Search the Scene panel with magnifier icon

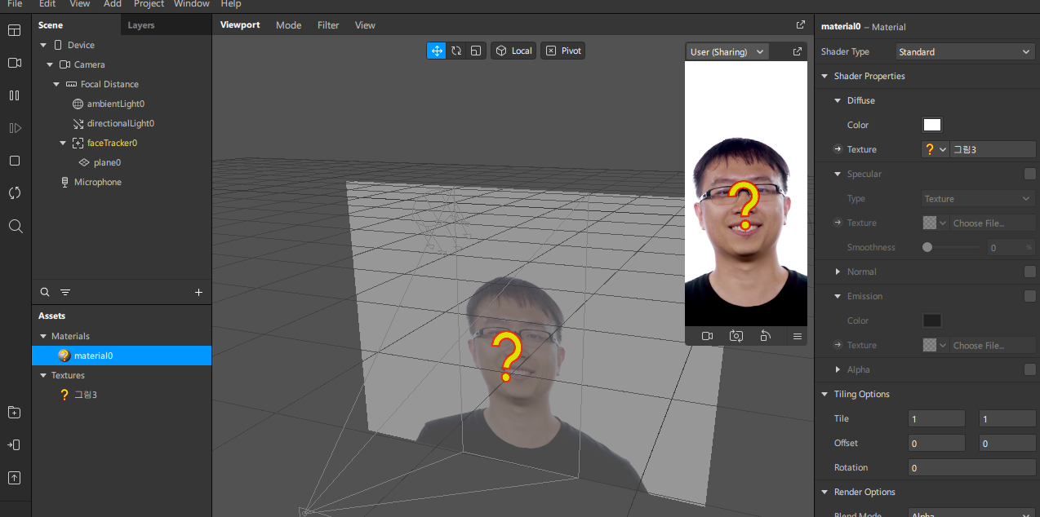coord(45,292)
